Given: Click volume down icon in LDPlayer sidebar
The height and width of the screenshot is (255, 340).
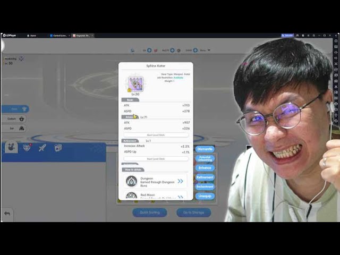Looking at the screenshot, I should click(336, 58).
